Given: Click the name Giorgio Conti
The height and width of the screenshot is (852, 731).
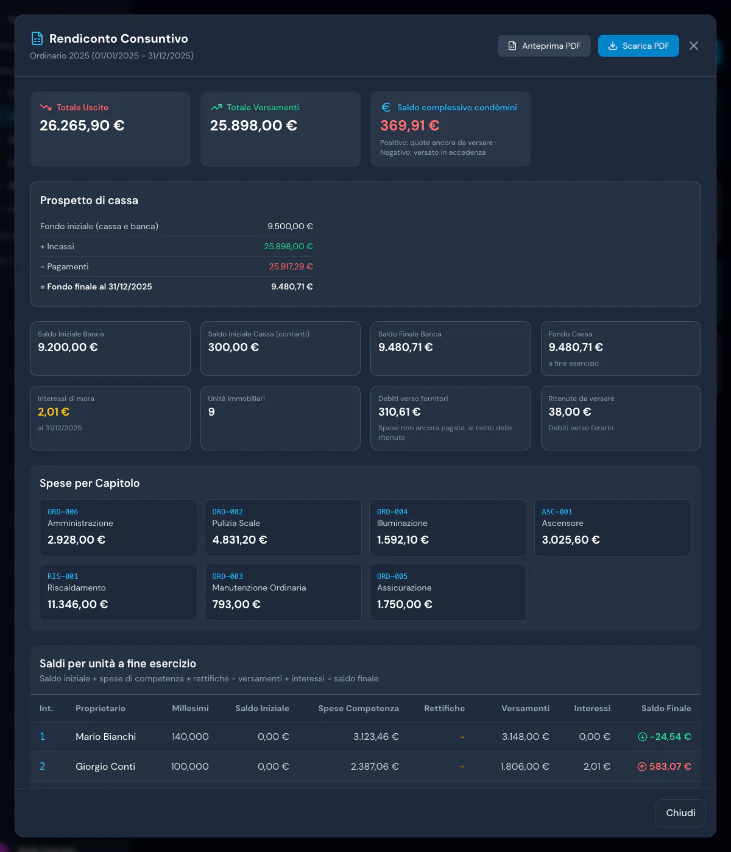Looking at the screenshot, I should click(x=105, y=767).
